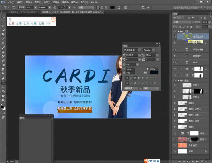Image resolution: width=212 pixels, height=163 pixels.
Task: Toggle Quick Mask mode icon
Action: (3, 113)
